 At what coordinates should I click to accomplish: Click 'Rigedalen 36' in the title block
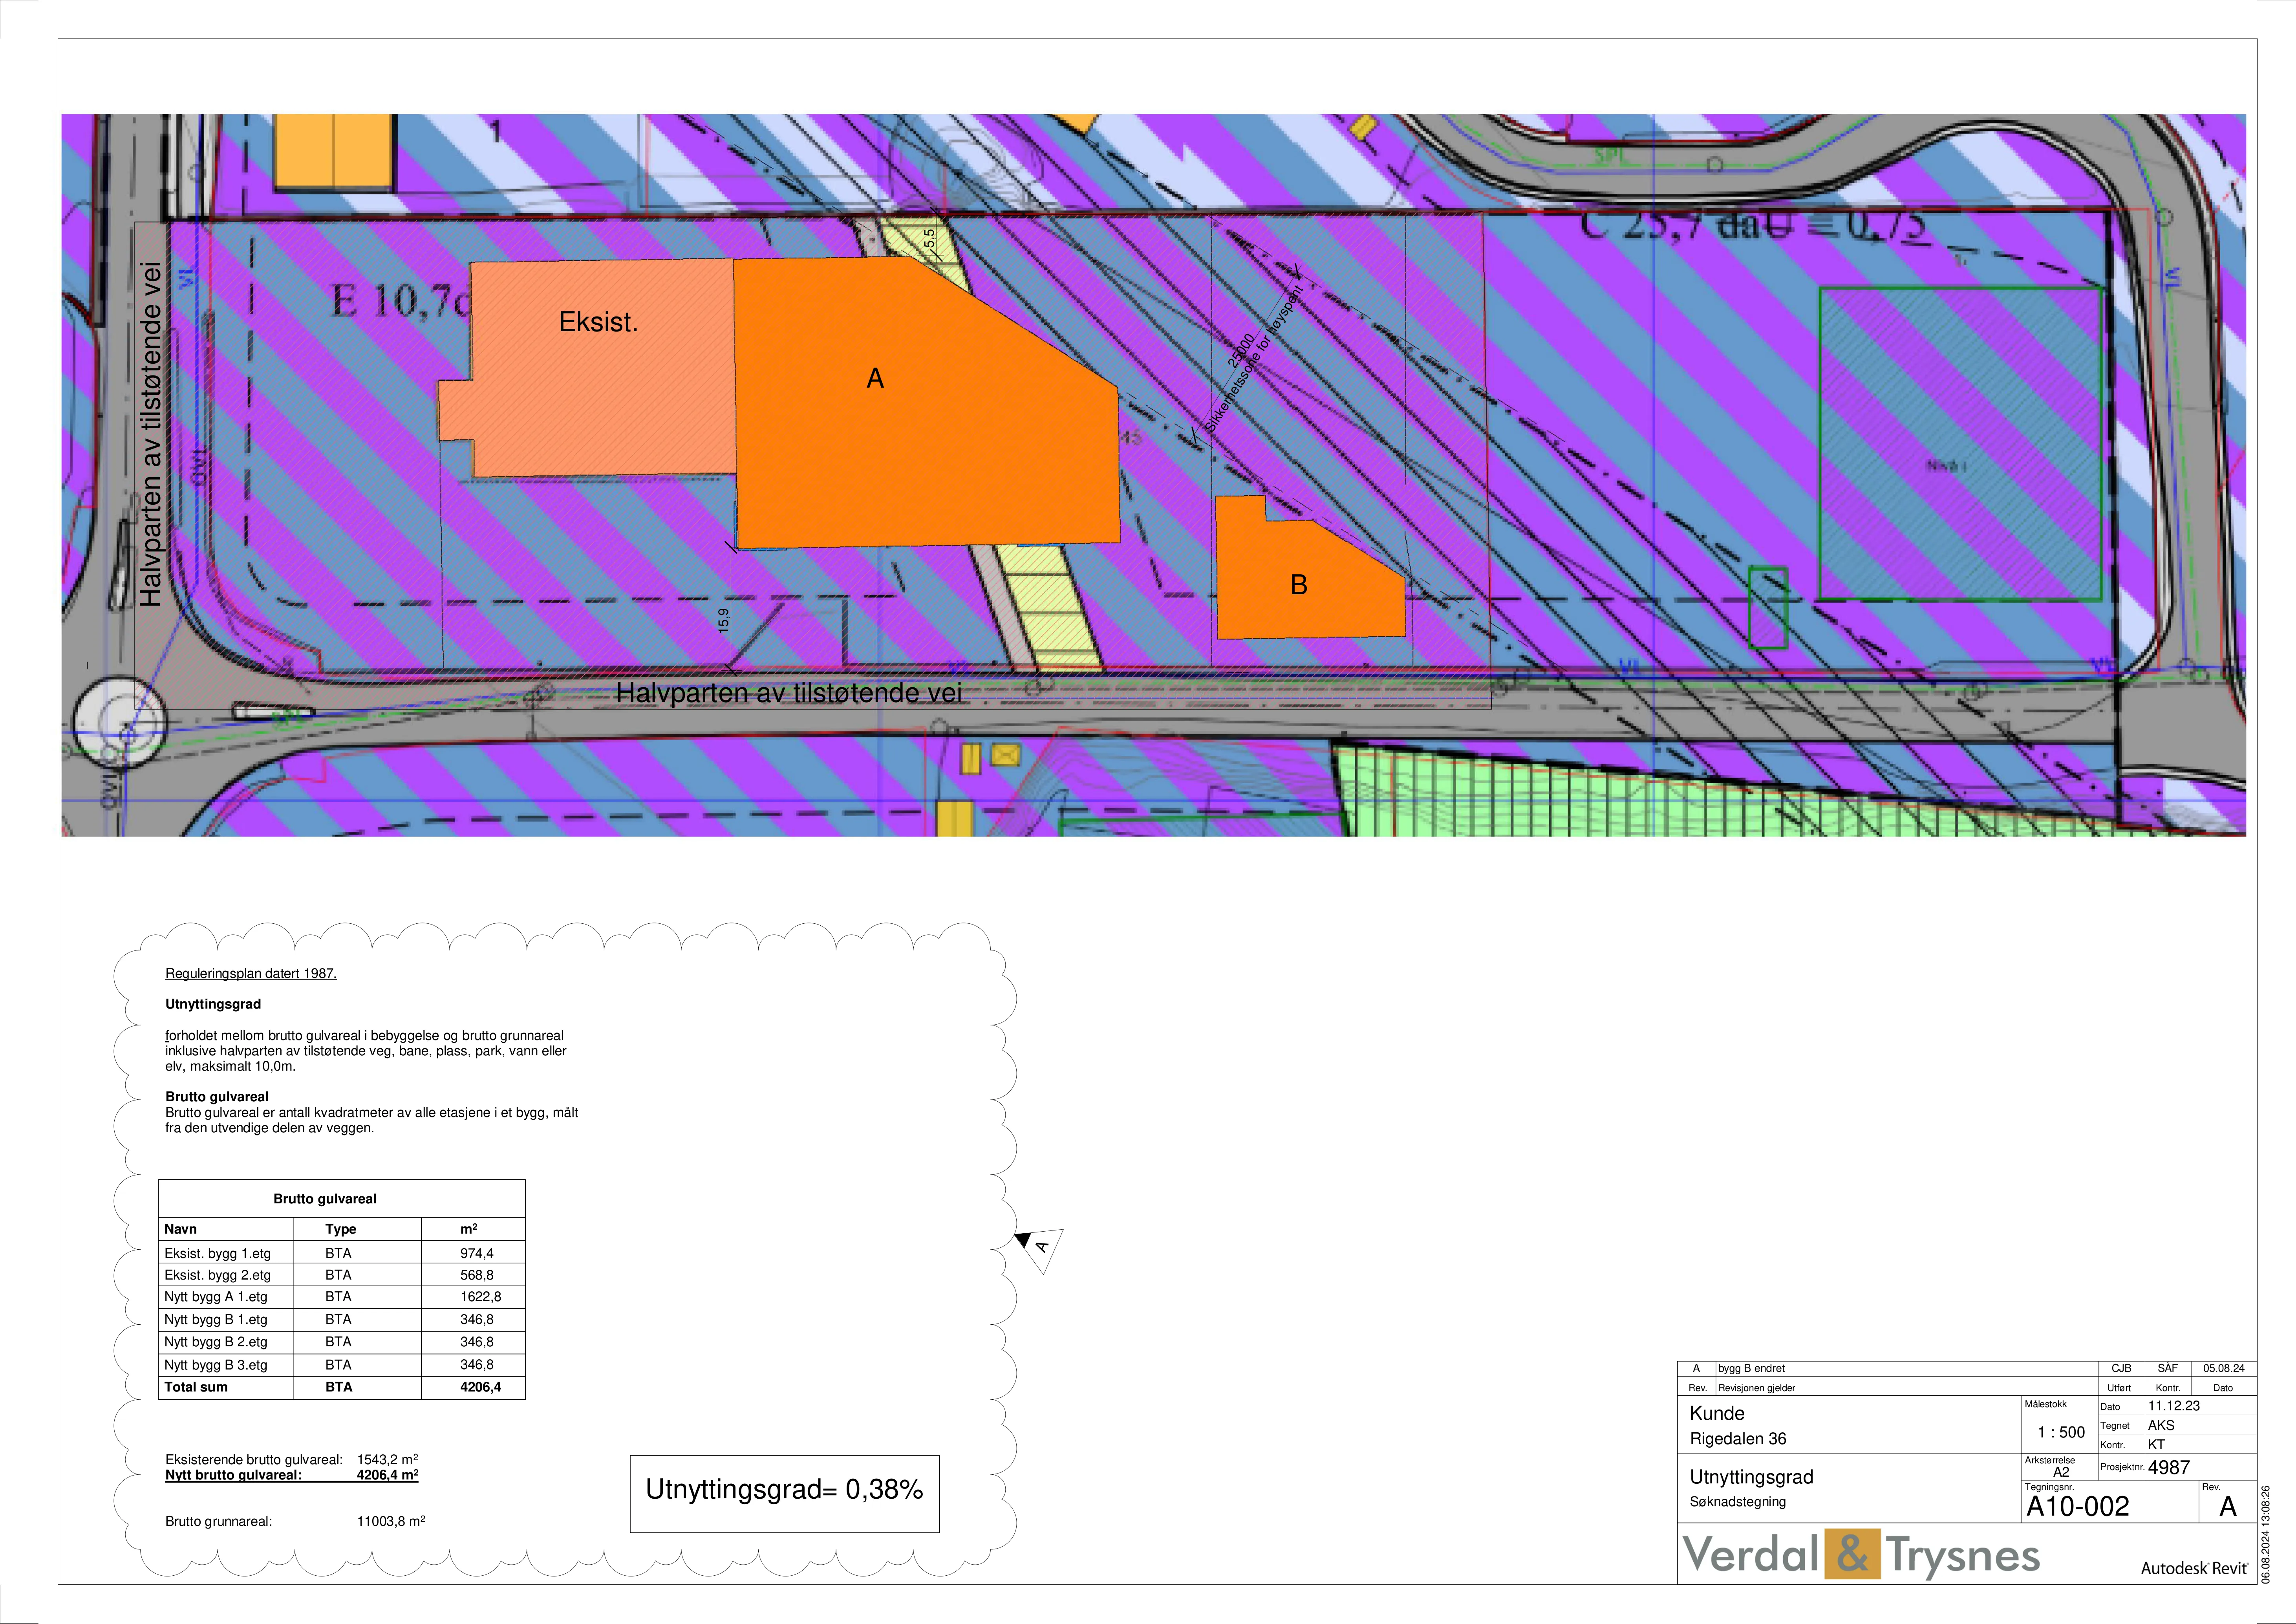click(1738, 1439)
